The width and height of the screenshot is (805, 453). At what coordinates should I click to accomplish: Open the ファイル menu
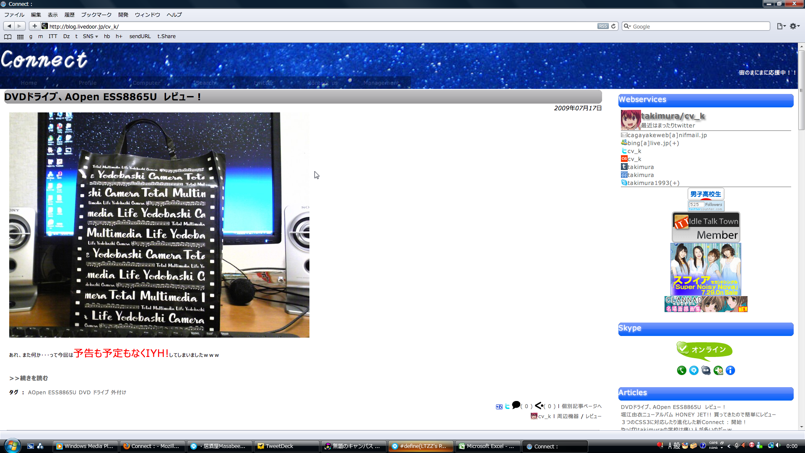14,15
